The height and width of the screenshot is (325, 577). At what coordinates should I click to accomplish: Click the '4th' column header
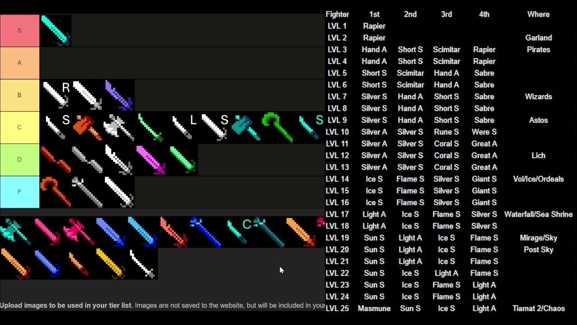[x=484, y=14]
